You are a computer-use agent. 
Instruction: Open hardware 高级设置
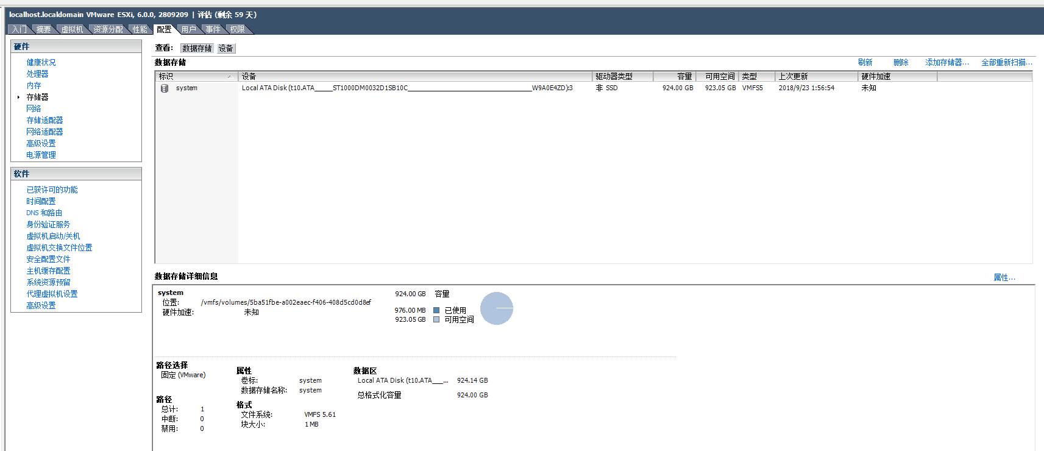(41, 143)
